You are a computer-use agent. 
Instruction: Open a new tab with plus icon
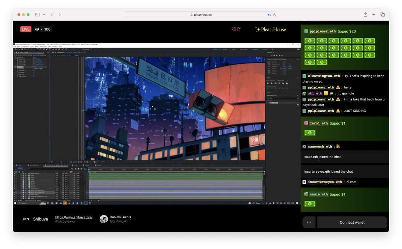(x=374, y=15)
